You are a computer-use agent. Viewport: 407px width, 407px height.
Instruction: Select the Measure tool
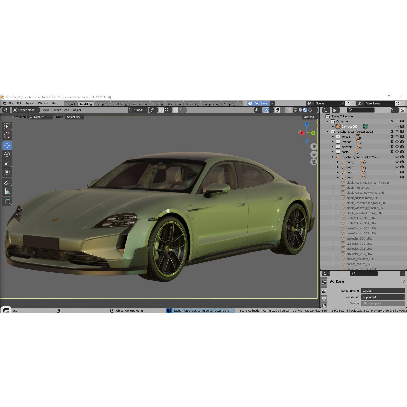pos(7,191)
